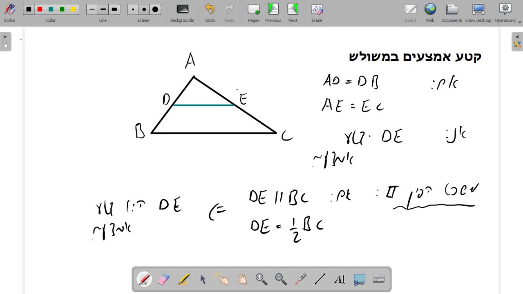
Task: Expand the right side panel
Action: click(517, 42)
